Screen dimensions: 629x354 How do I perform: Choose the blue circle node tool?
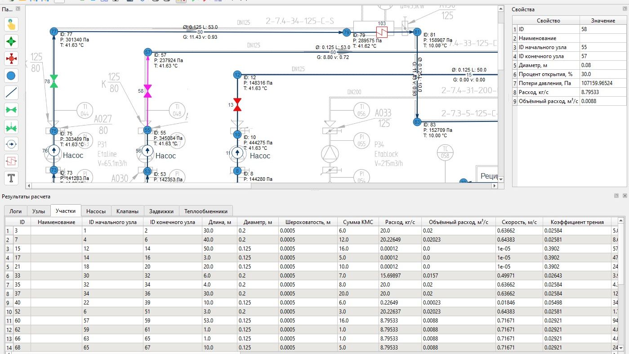11,76
